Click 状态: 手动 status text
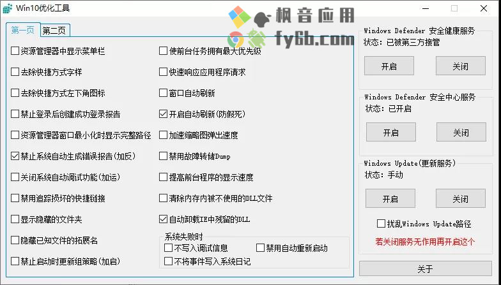501x285 pixels. click(383, 175)
